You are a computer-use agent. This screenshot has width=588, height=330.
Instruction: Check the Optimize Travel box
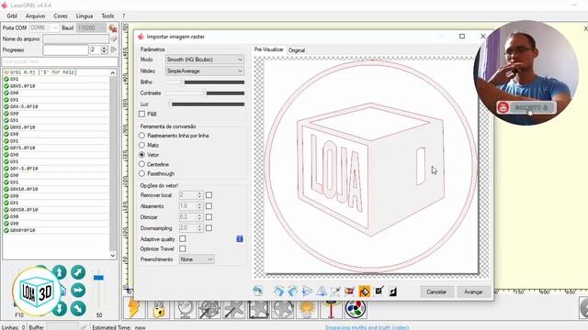(183, 248)
